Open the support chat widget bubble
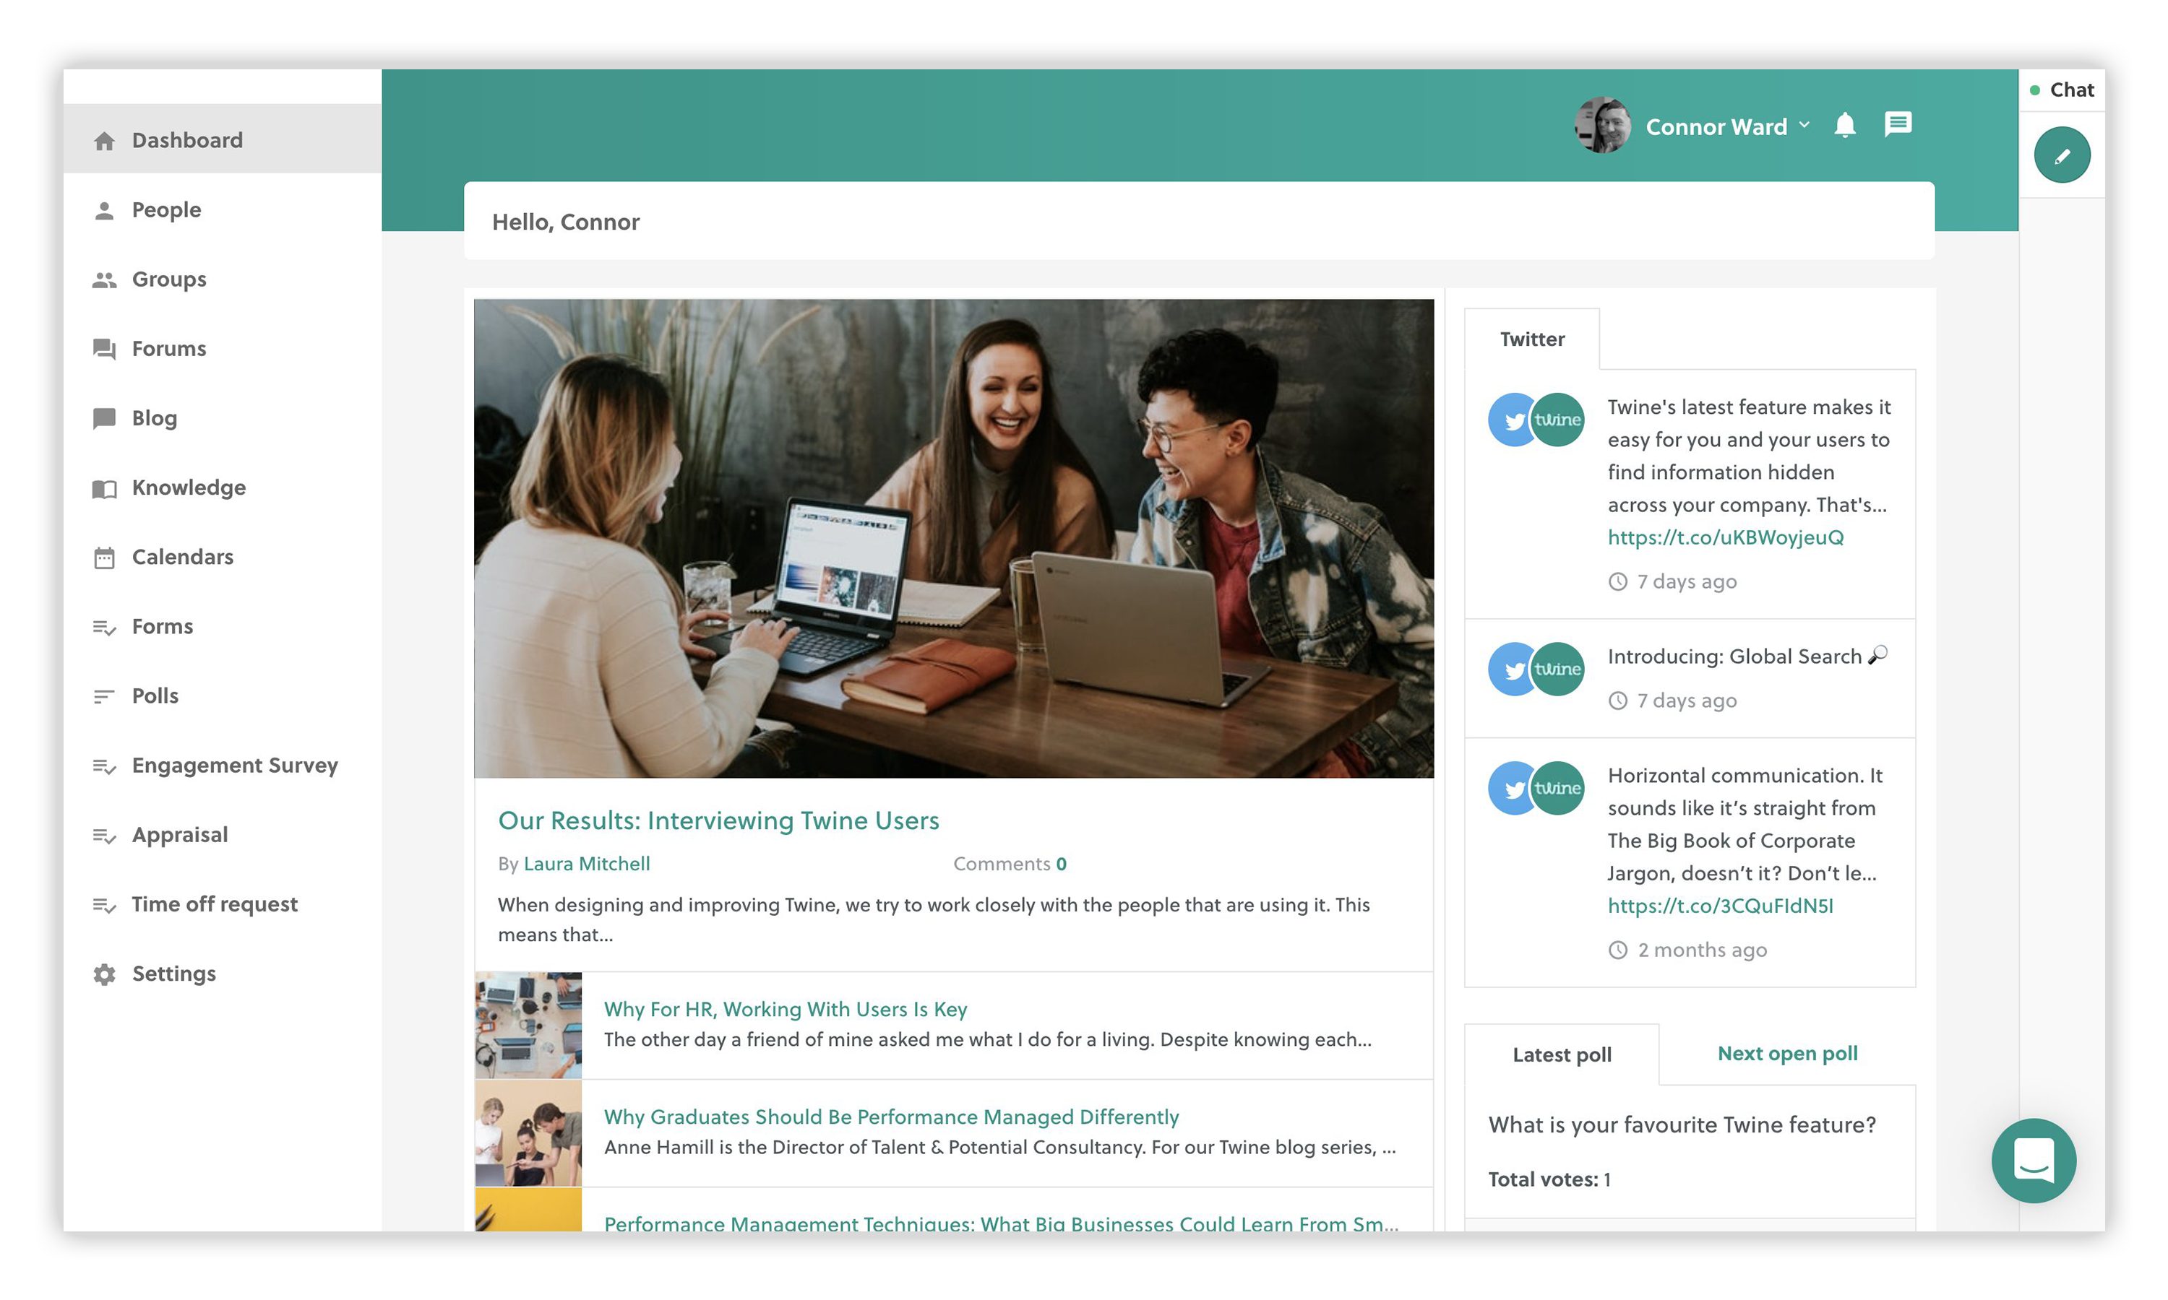The image size is (2168, 1300). click(2032, 1160)
